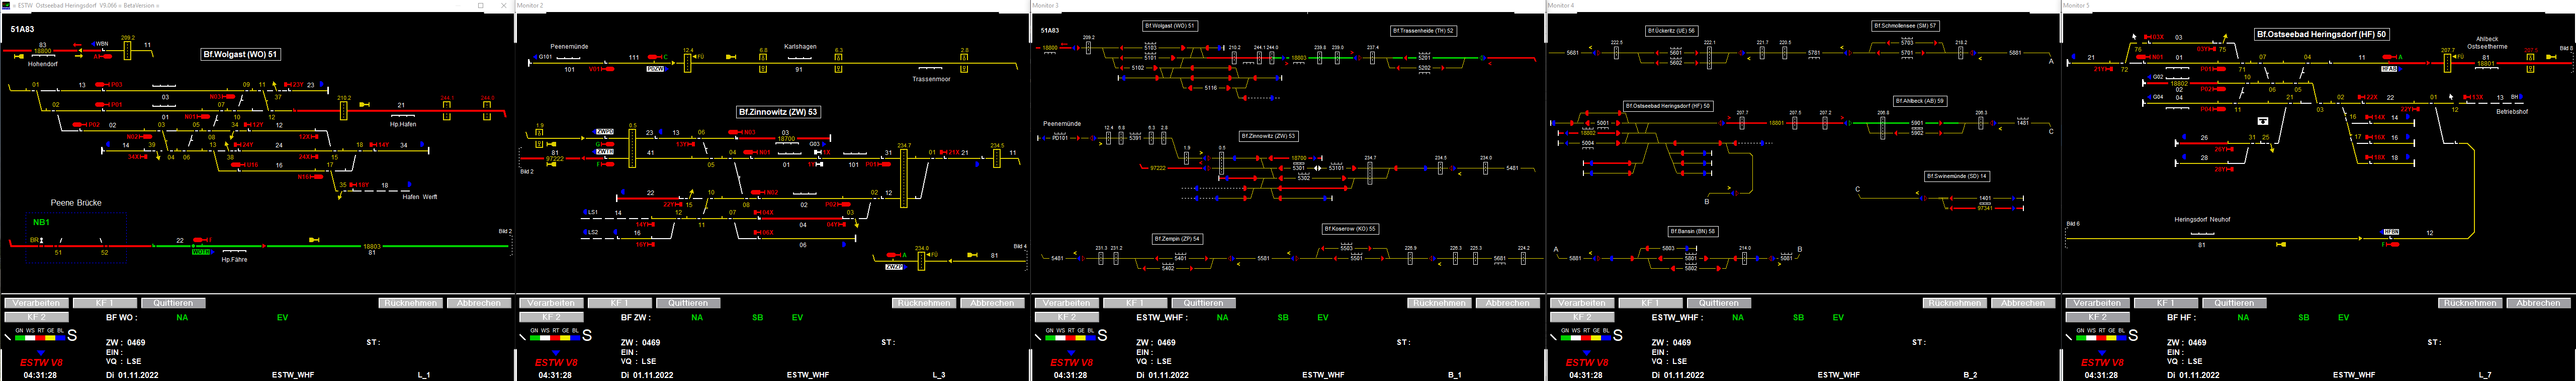Click KF 1 in Monitor 4

1650,303
